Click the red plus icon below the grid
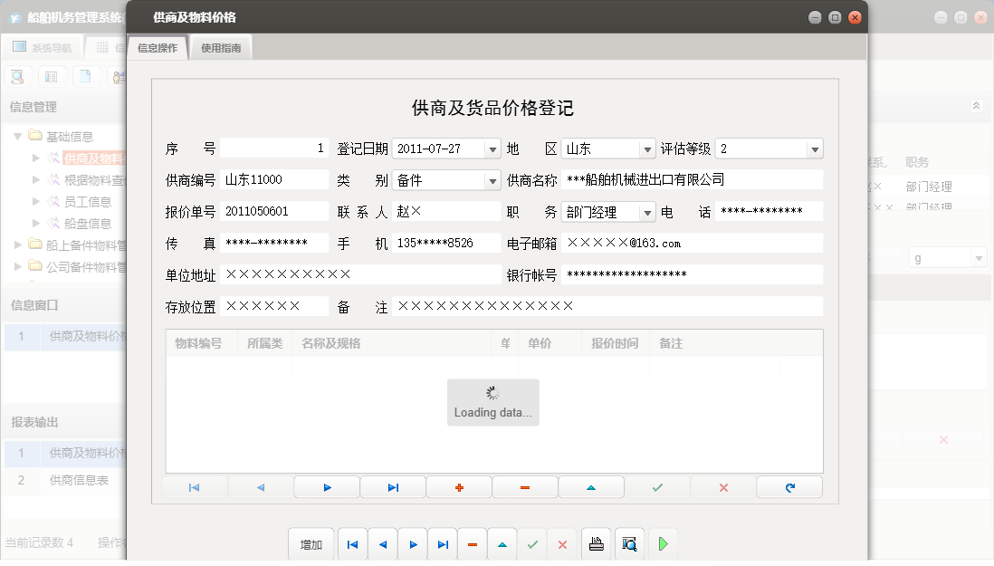 pos(459,487)
